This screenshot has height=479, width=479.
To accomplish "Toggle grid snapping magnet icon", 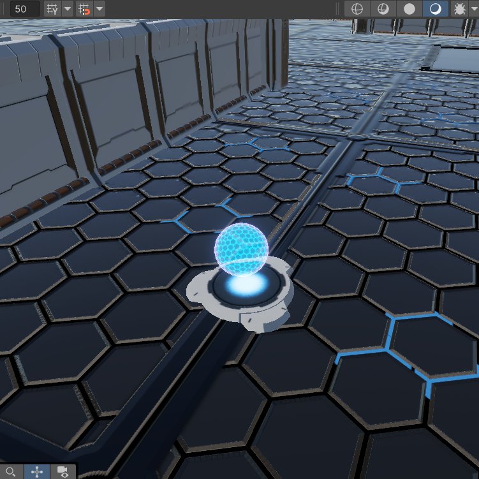I will click(x=84, y=9).
